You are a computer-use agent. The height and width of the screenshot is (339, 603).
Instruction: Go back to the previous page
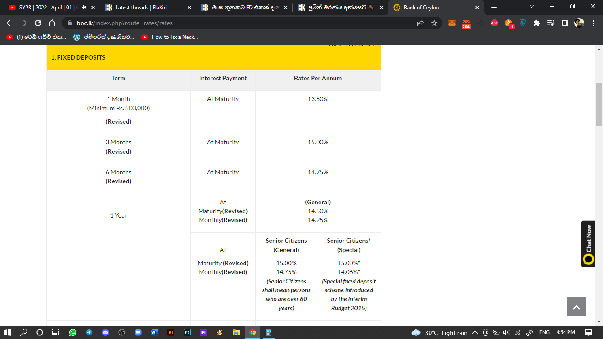[x=10, y=23]
